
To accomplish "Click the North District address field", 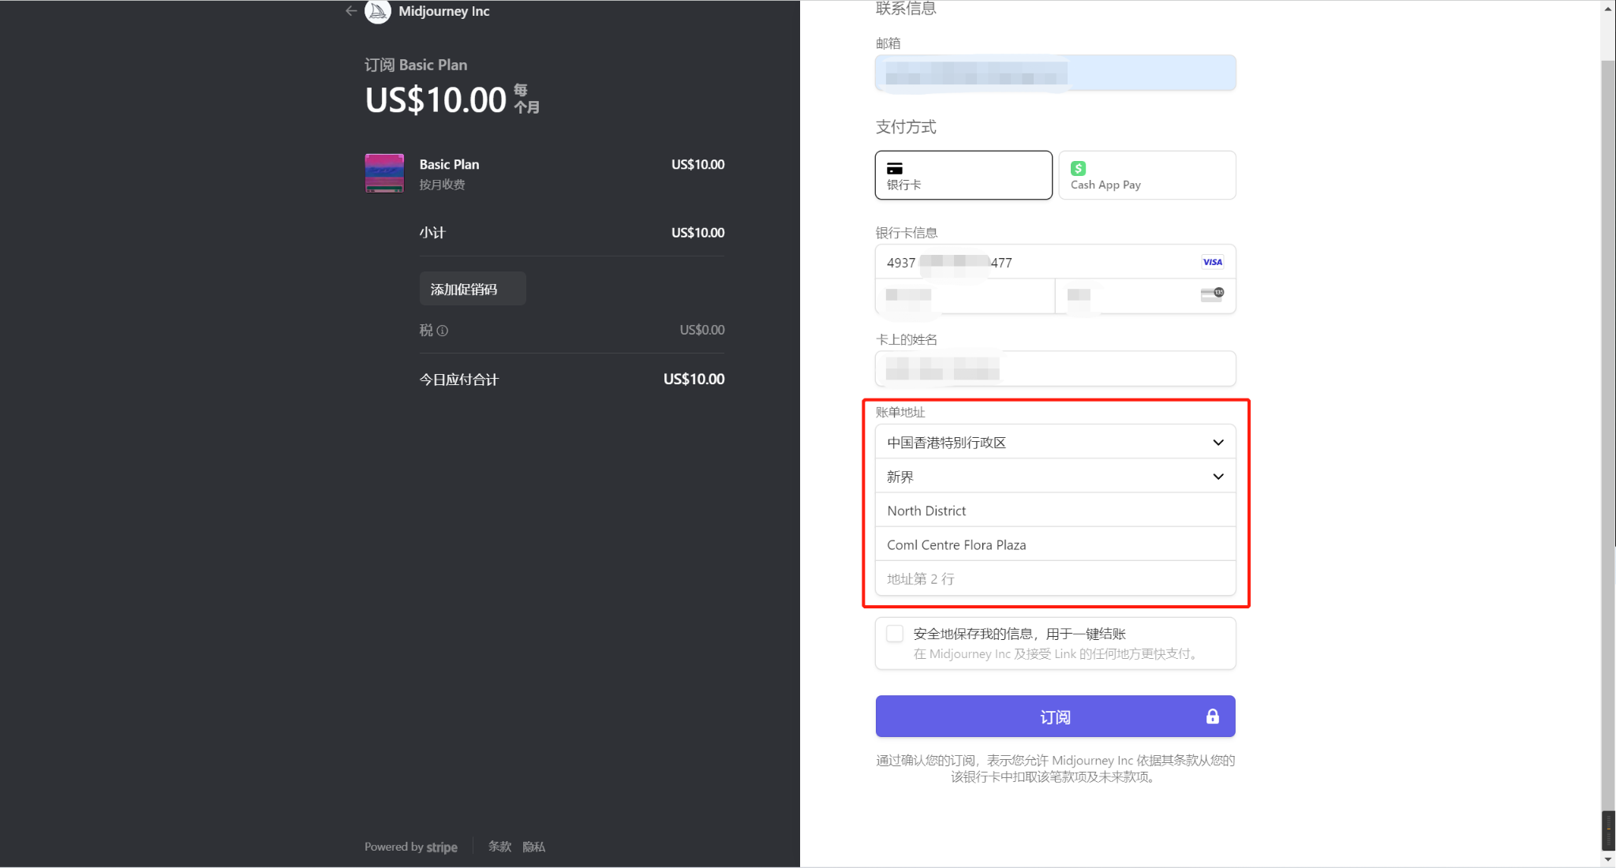I will click(x=1056, y=511).
